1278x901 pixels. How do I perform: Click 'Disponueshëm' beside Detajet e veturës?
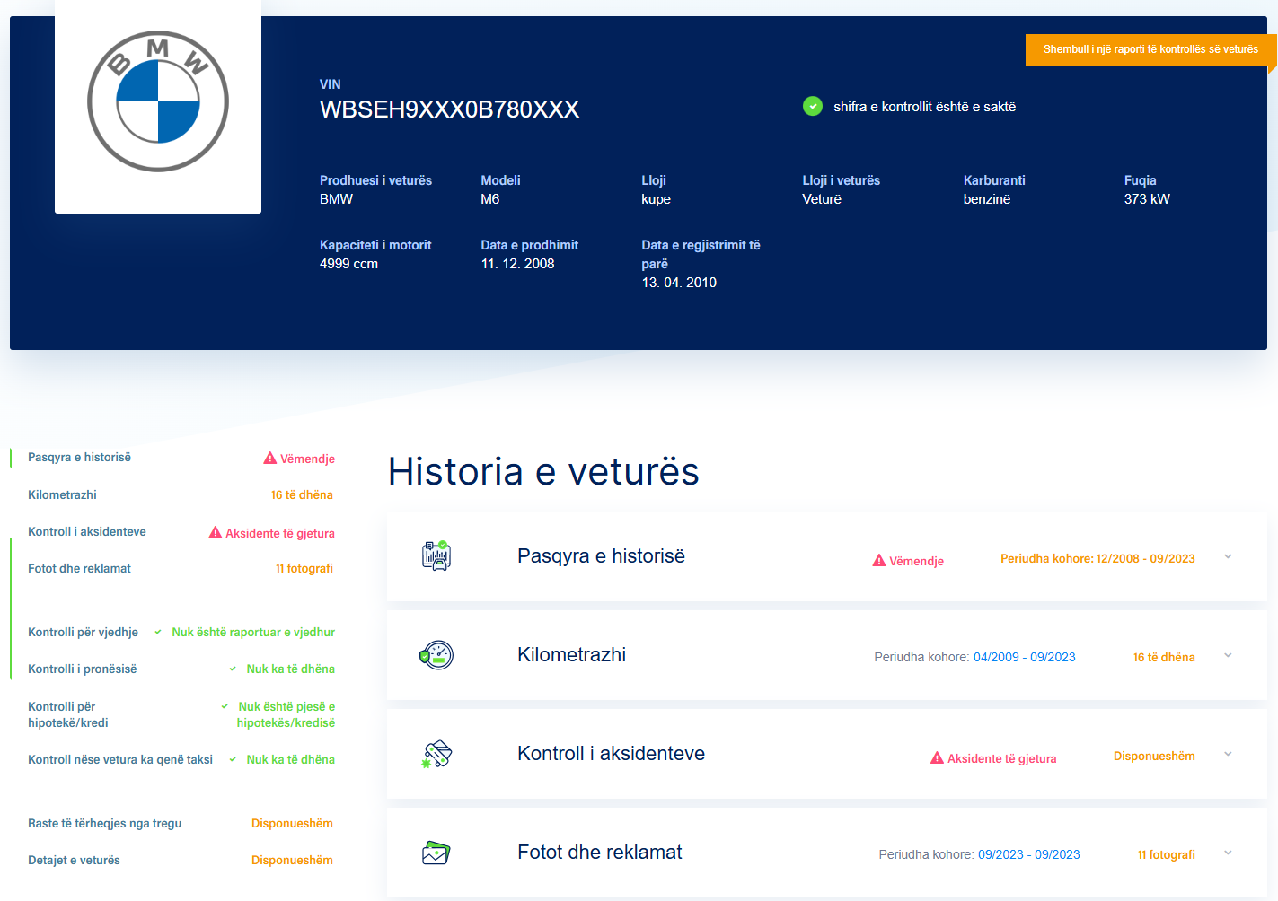tap(292, 861)
